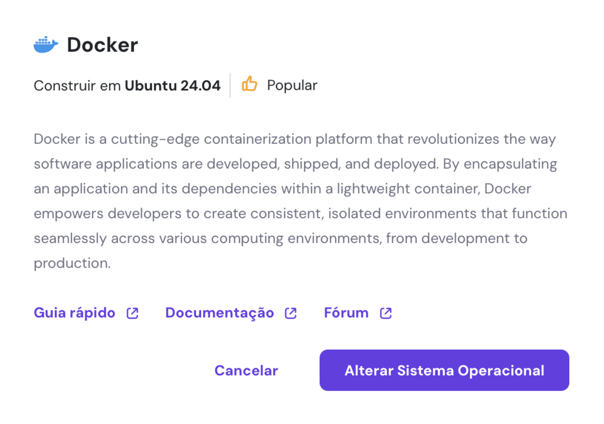The height and width of the screenshot is (424, 604).
Task: Click the Cancelar button
Action: point(246,370)
